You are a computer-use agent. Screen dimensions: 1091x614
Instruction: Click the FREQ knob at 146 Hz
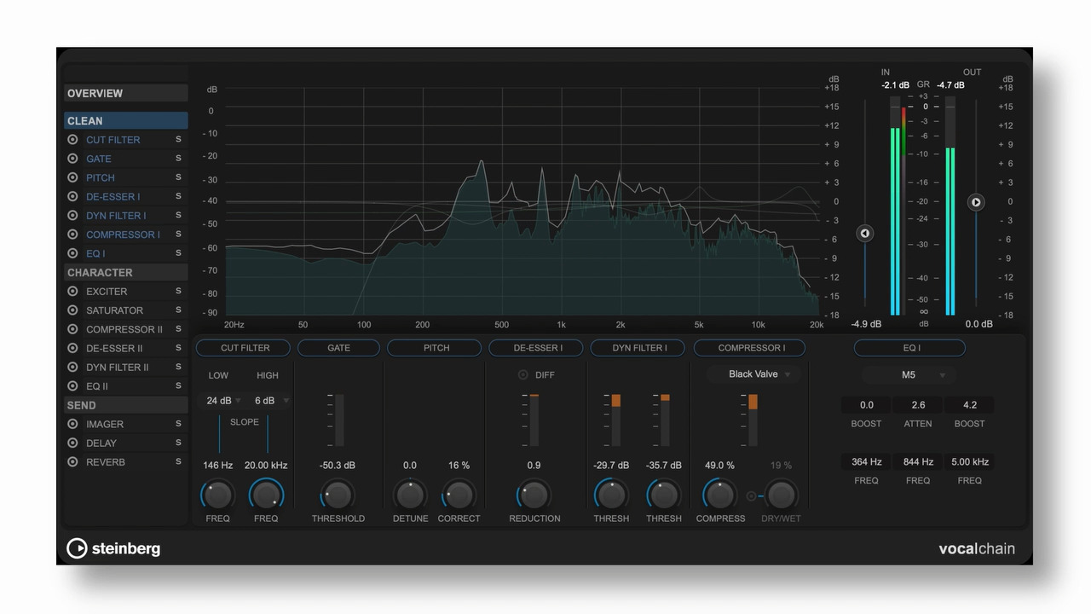(x=217, y=494)
